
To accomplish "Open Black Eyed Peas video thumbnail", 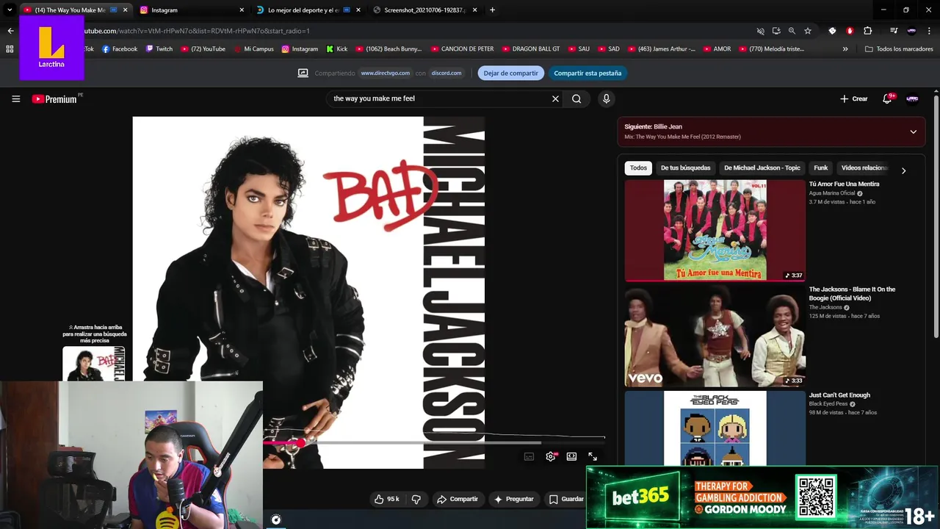I will [715, 428].
